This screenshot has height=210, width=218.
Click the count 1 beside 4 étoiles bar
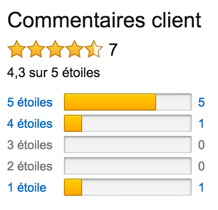(201, 124)
